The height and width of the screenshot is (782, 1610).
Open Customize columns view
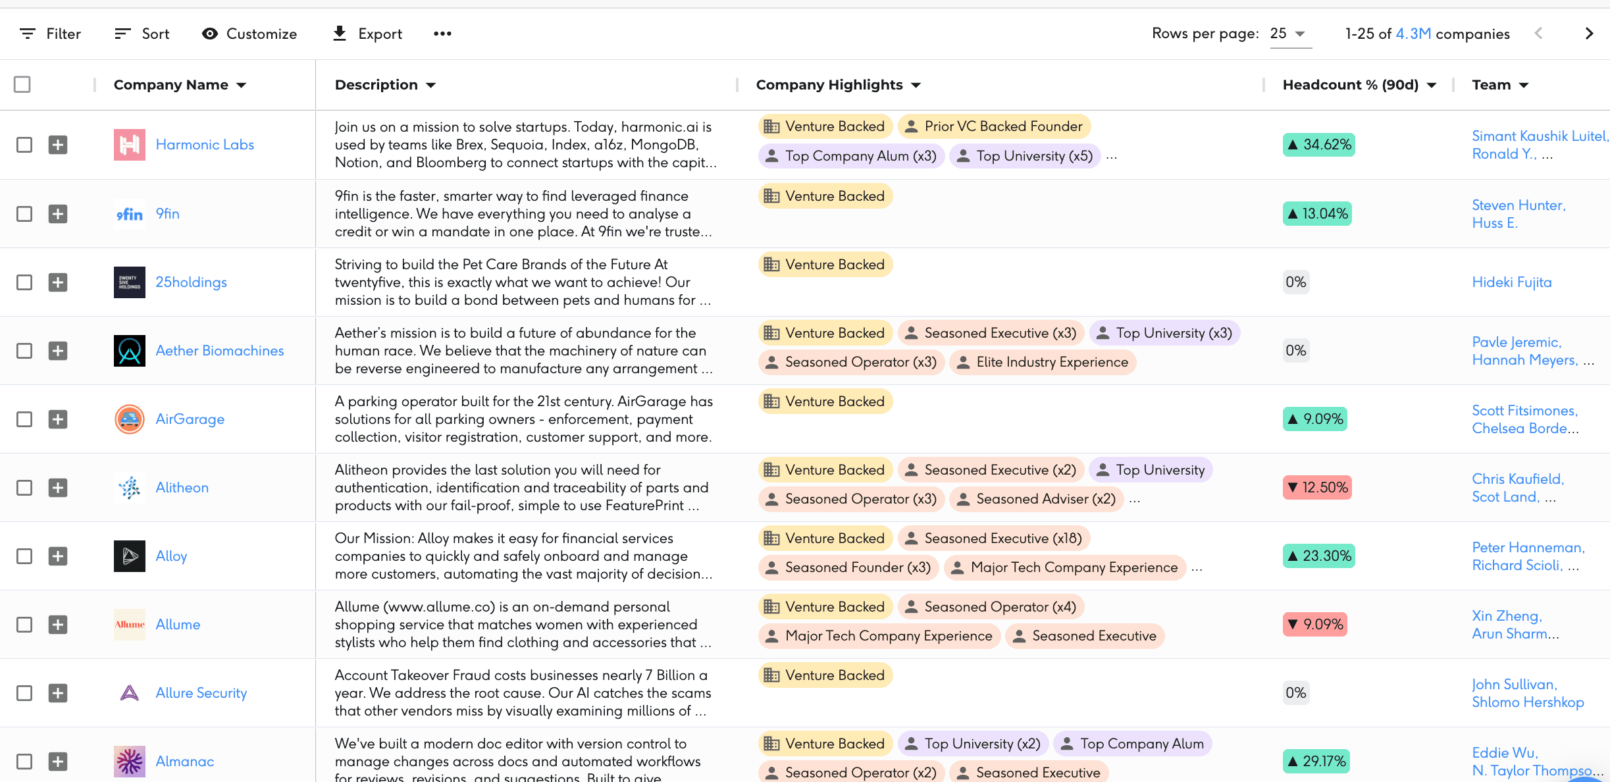pos(249,34)
